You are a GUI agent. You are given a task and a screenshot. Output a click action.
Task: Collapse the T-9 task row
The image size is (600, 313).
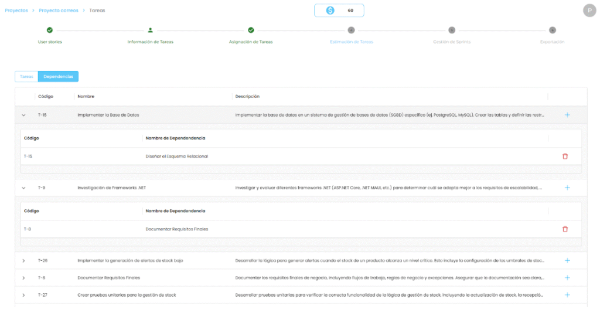pos(23,188)
